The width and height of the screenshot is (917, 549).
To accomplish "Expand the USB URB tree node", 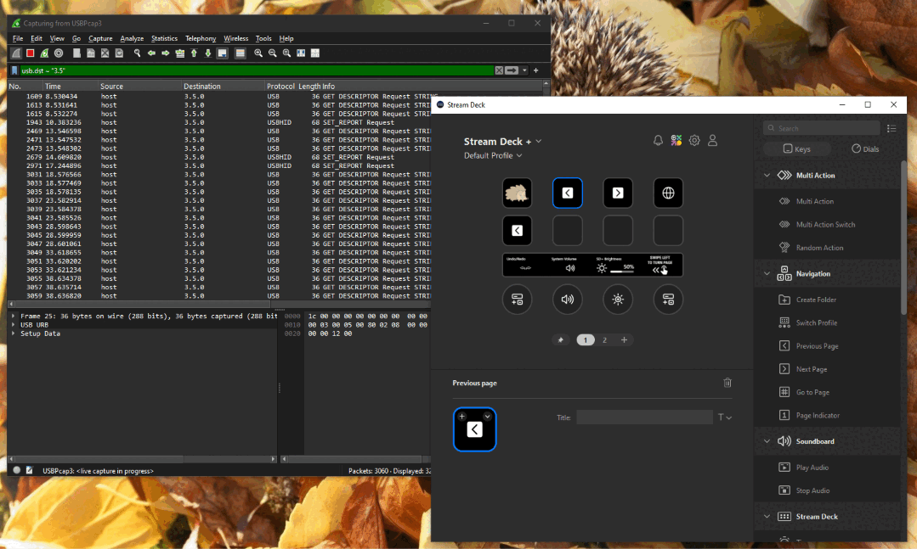I will (x=13, y=325).
